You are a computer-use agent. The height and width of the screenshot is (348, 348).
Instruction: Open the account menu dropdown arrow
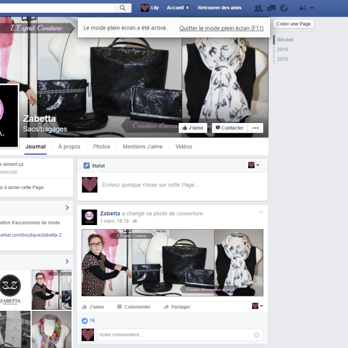click(x=312, y=8)
